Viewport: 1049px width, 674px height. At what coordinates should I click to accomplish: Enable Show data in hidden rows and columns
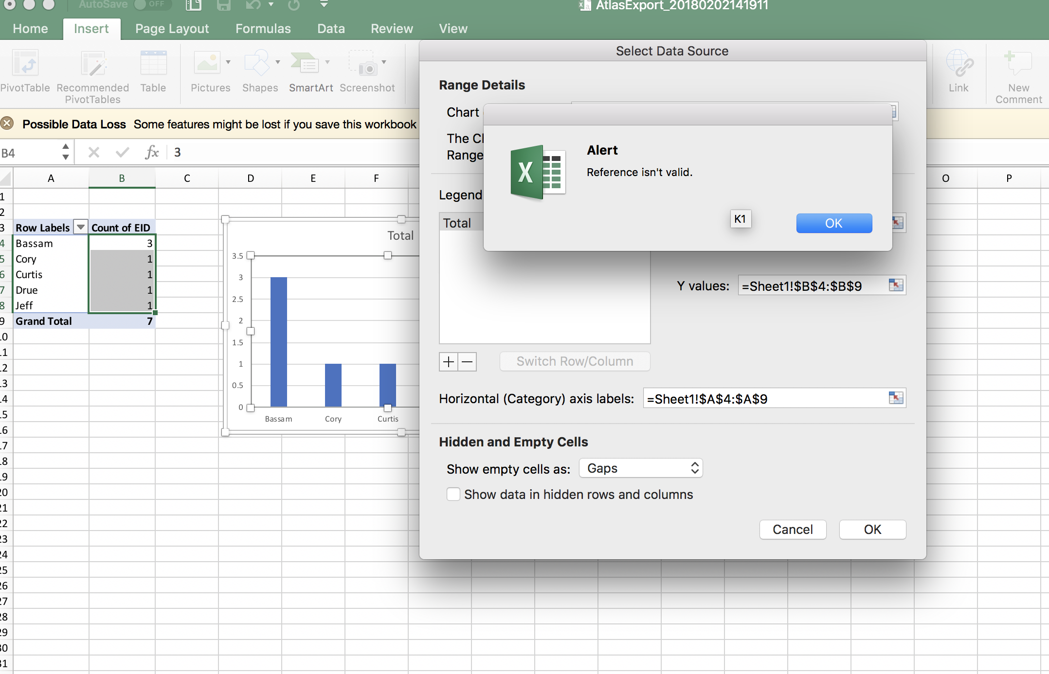[453, 494]
